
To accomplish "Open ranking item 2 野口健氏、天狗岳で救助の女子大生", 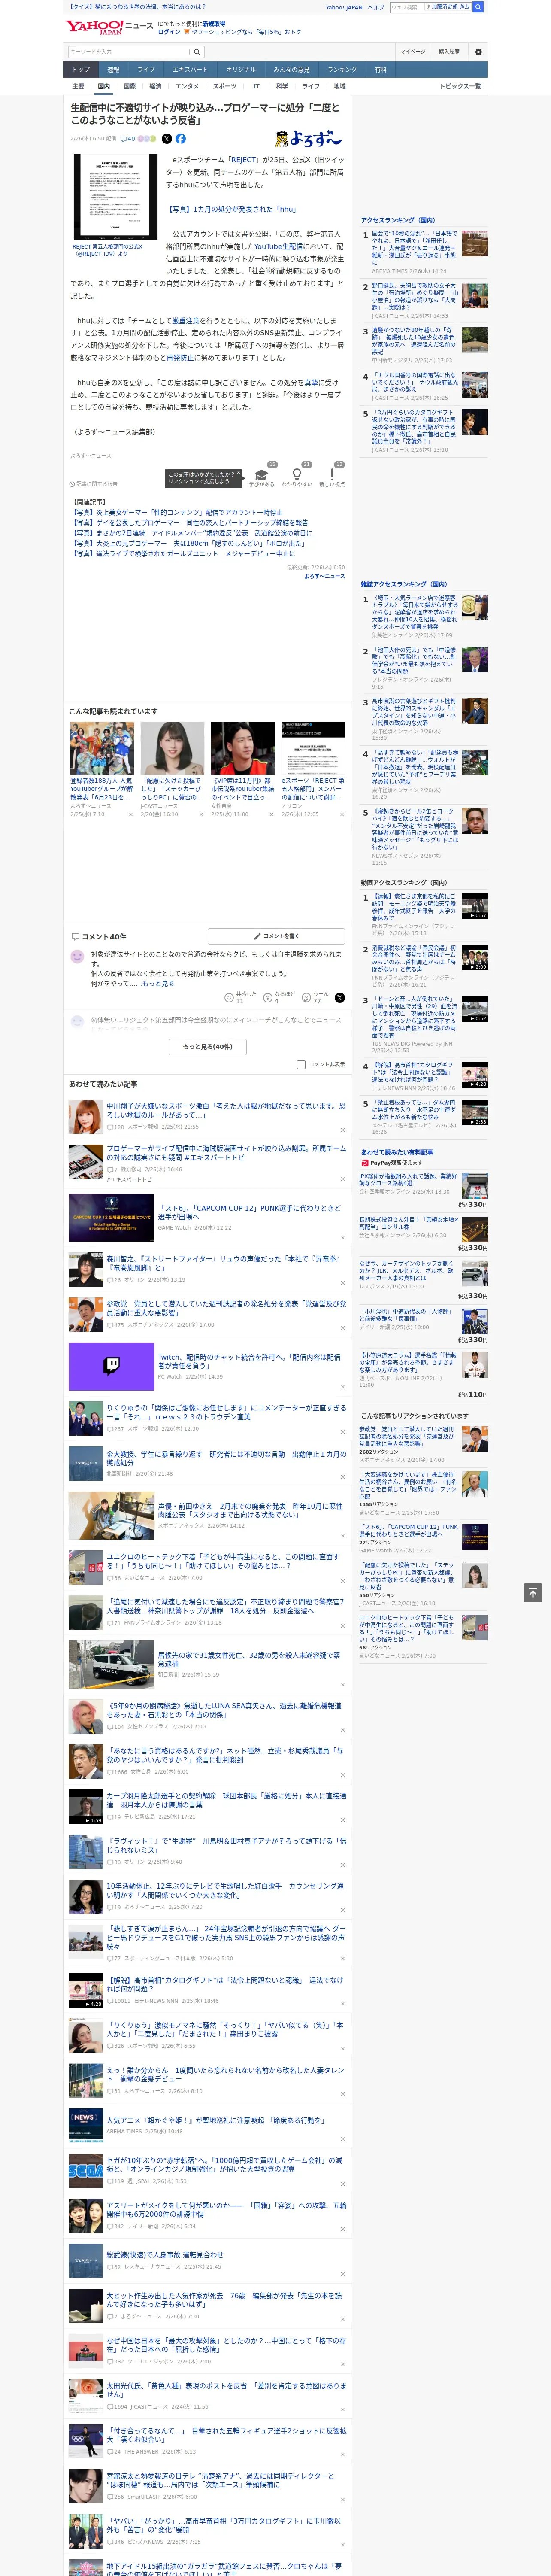I will point(415,297).
